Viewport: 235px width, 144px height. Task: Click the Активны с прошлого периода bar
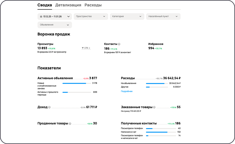tap(77, 92)
